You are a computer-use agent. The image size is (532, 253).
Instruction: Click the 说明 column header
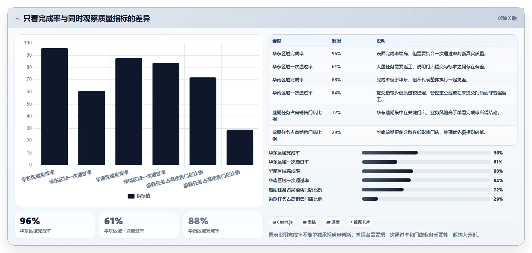coord(381,41)
